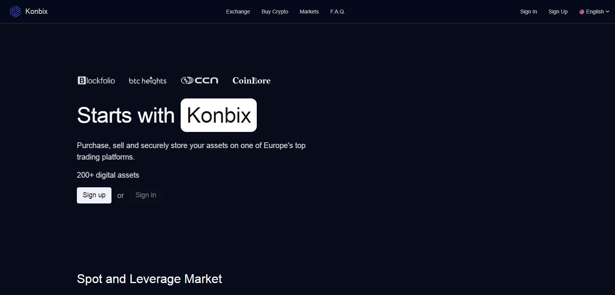Expand the language dropdown chevron
This screenshot has height=295, width=615.
point(607,12)
